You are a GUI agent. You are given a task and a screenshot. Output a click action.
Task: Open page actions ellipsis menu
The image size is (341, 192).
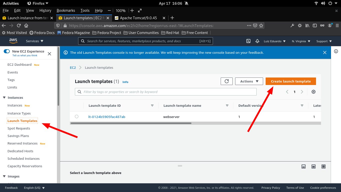pyautogui.click(x=249, y=25)
